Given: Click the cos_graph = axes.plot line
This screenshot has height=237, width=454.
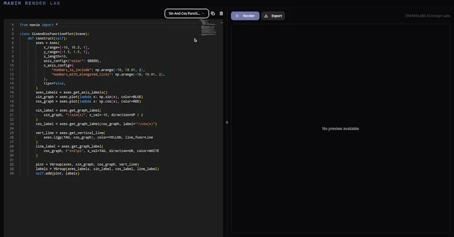Looking at the screenshot, I should 89,101.
